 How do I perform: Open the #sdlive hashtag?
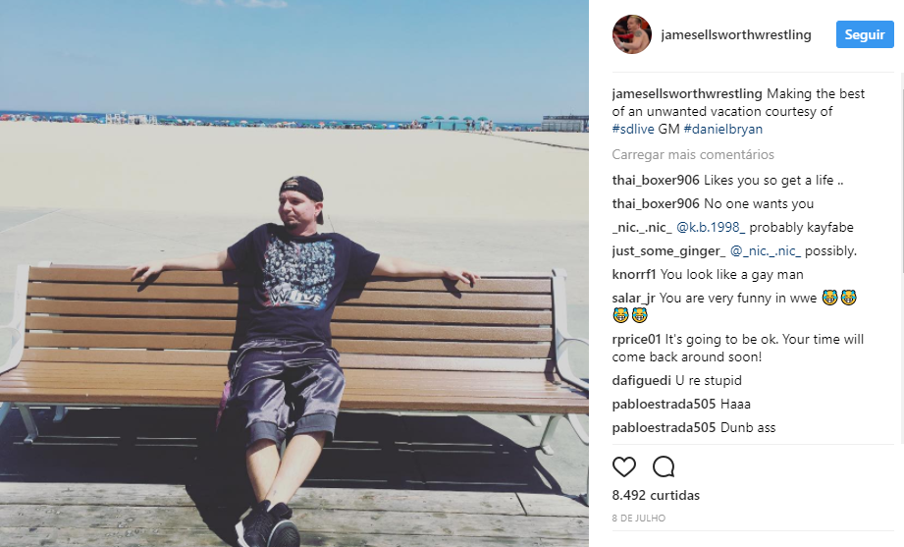[x=633, y=129]
